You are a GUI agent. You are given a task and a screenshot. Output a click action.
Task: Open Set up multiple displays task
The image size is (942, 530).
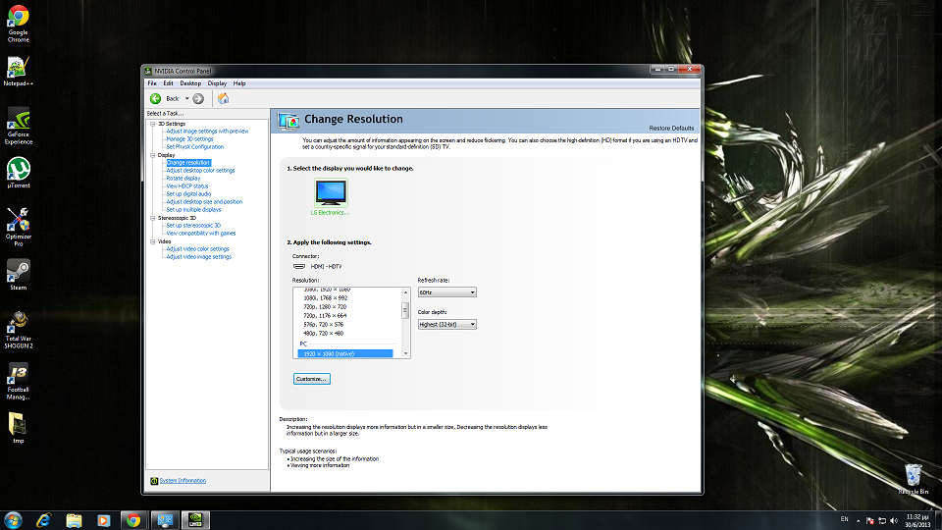coord(193,210)
